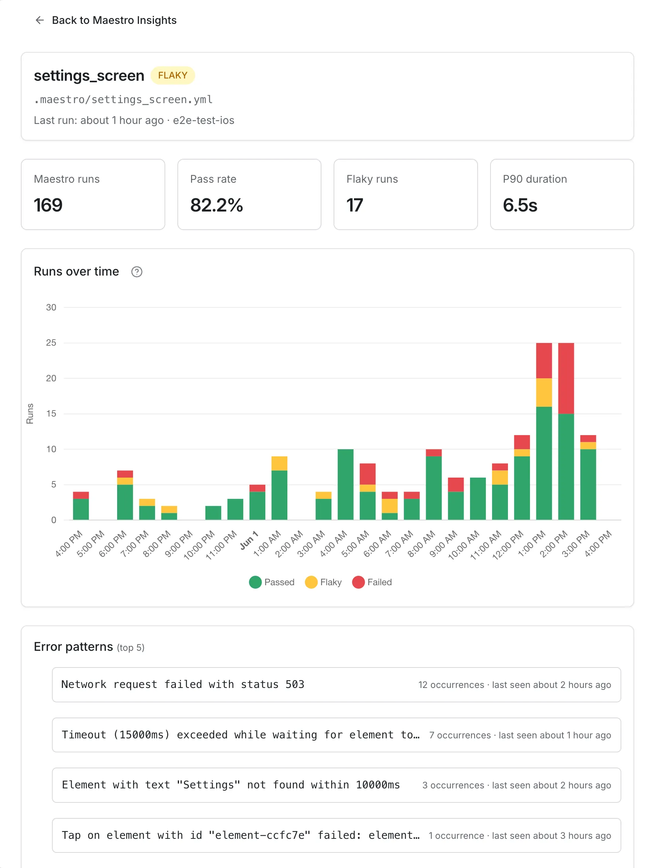
Task: Expand the Timeout 15000ms exceeded error
Action: click(x=336, y=735)
